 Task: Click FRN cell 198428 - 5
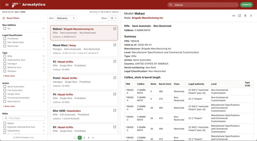(x=130, y=108)
